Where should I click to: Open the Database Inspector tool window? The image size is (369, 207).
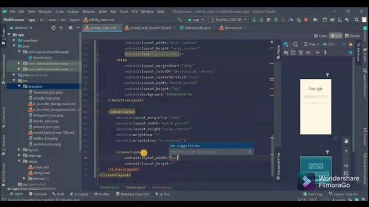(133, 194)
